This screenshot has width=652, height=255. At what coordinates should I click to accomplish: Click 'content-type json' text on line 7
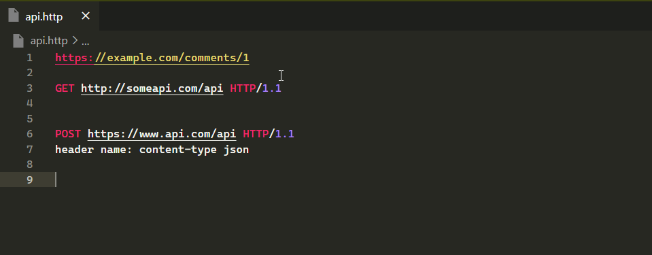click(194, 150)
